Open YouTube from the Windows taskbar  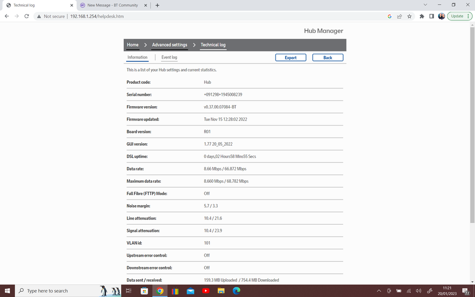(206, 291)
